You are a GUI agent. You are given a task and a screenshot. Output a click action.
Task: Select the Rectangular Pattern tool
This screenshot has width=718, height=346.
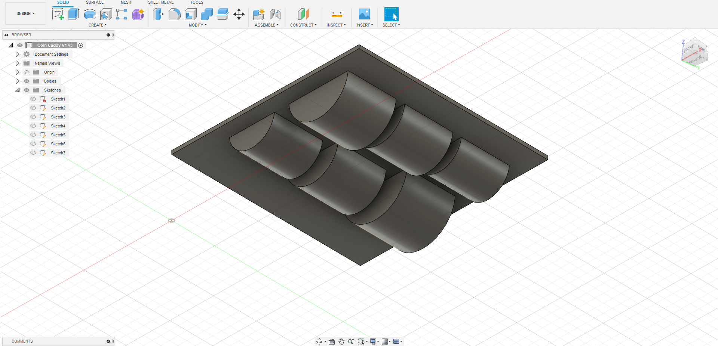click(122, 14)
